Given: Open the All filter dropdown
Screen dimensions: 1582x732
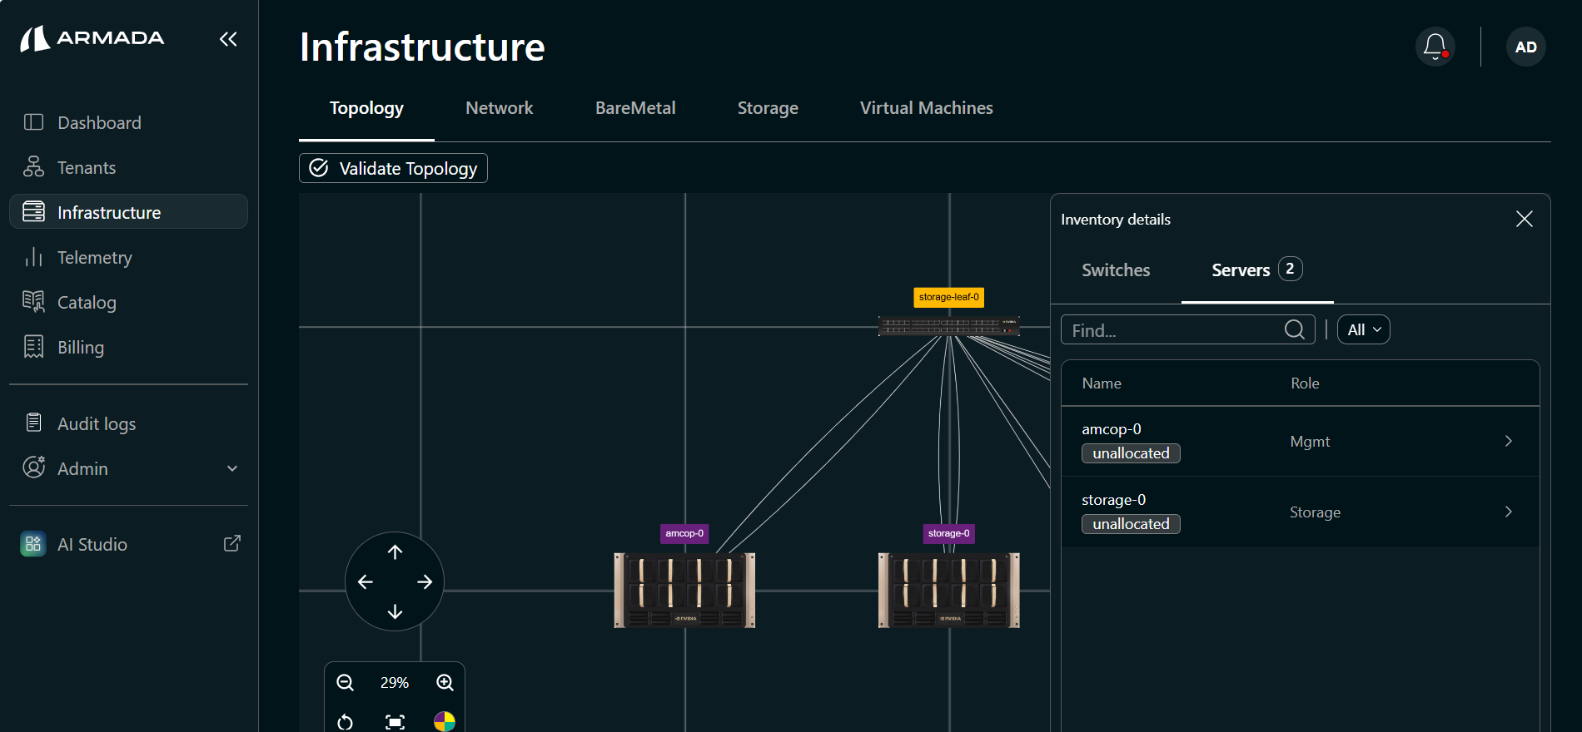Looking at the screenshot, I should pyautogui.click(x=1363, y=329).
